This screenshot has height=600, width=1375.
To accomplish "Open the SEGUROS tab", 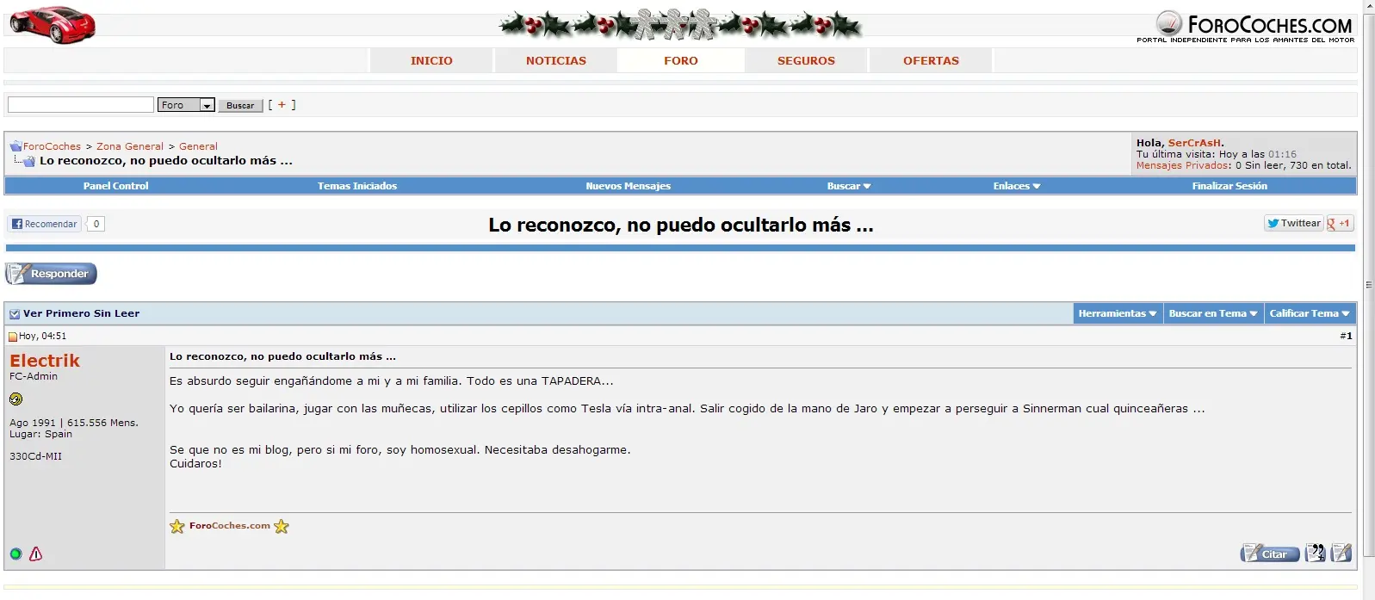I will [x=806, y=60].
